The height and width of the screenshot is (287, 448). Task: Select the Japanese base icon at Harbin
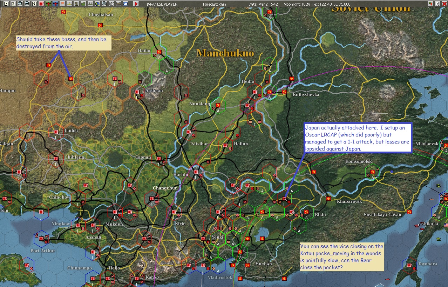(x=196, y=172)
